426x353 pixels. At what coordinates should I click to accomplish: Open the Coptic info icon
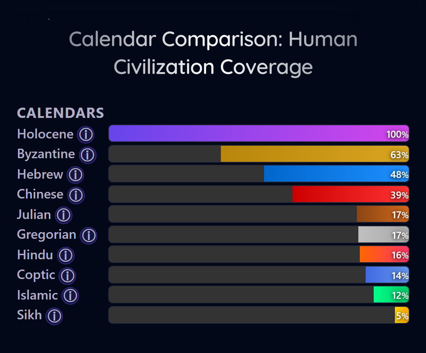[68, 275]
